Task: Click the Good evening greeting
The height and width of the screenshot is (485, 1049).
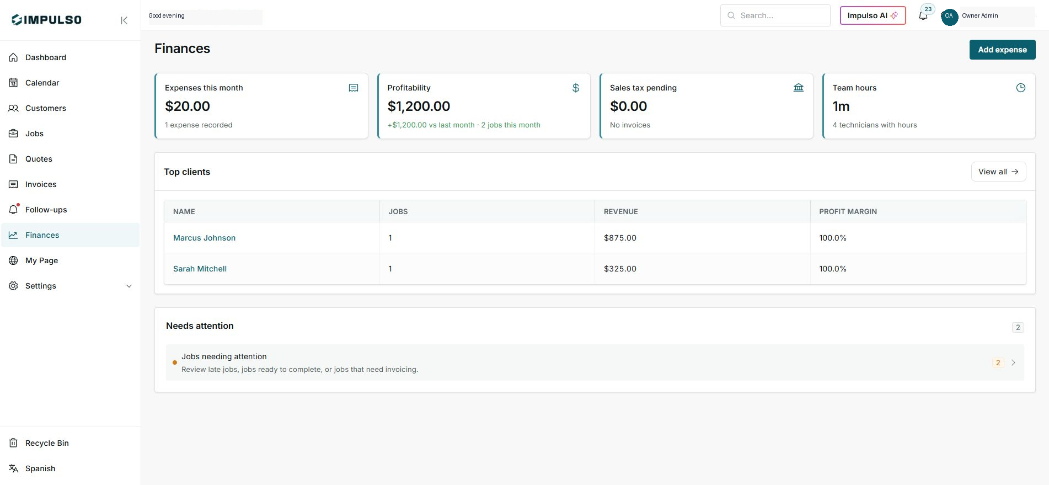Action: [167, 15]
